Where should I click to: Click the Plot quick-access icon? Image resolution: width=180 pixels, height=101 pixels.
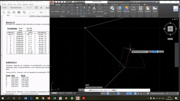(x=73, y=2)
